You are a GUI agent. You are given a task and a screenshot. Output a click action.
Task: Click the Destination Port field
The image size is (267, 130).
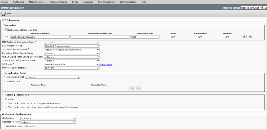pyautogui.click(x=145, y=37)
